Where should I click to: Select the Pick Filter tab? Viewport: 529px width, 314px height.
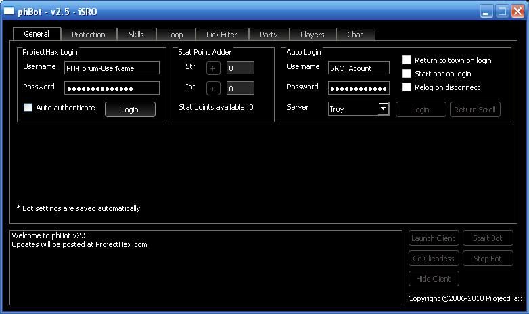222,35
